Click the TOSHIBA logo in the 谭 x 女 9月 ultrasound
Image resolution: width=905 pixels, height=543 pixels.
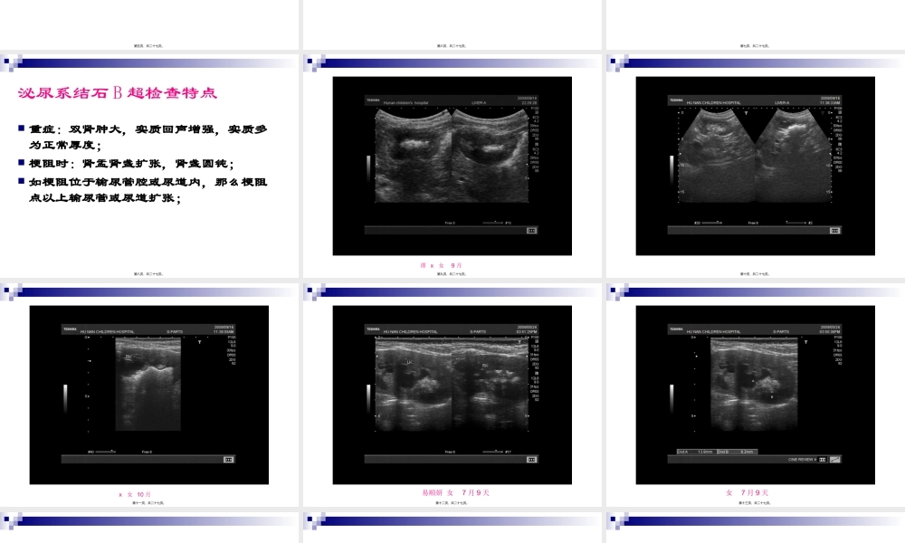tap(372, 100)
